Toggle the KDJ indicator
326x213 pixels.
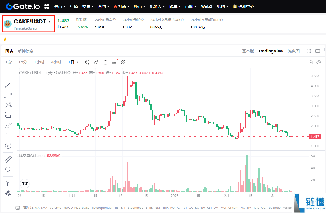77,208
